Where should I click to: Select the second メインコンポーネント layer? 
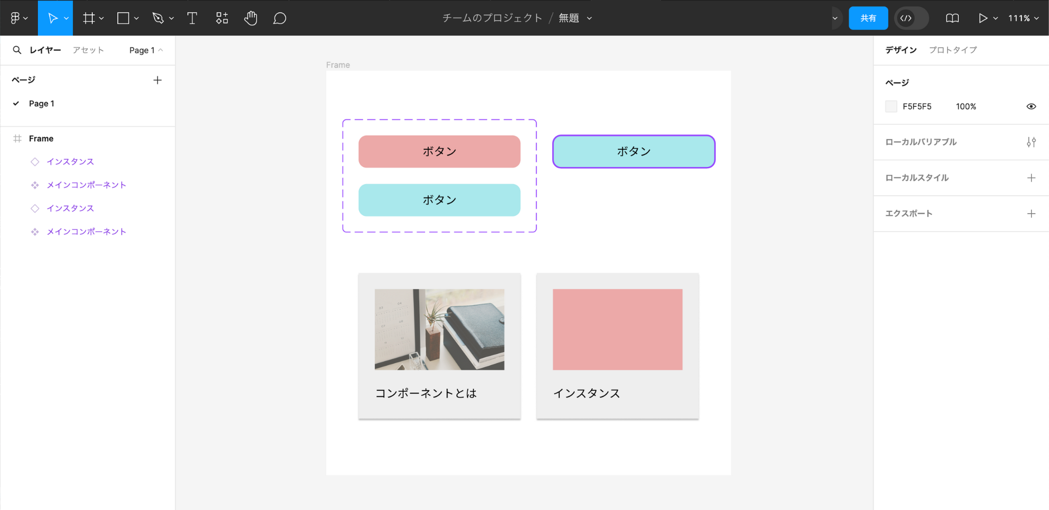pos(87,232)
